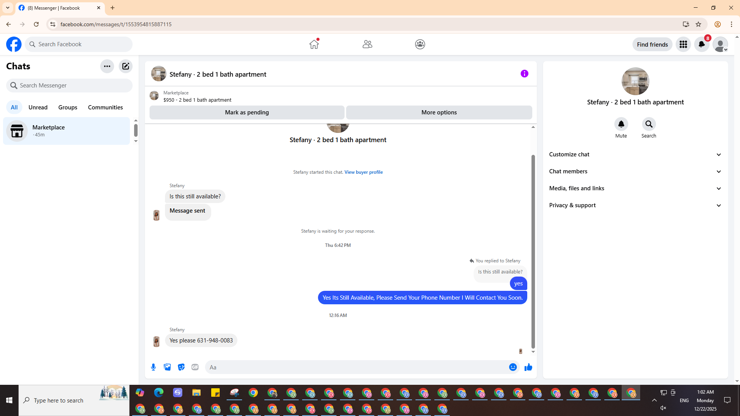
Task: Search in conversation using magnifier icon
Action: (649, 124)
